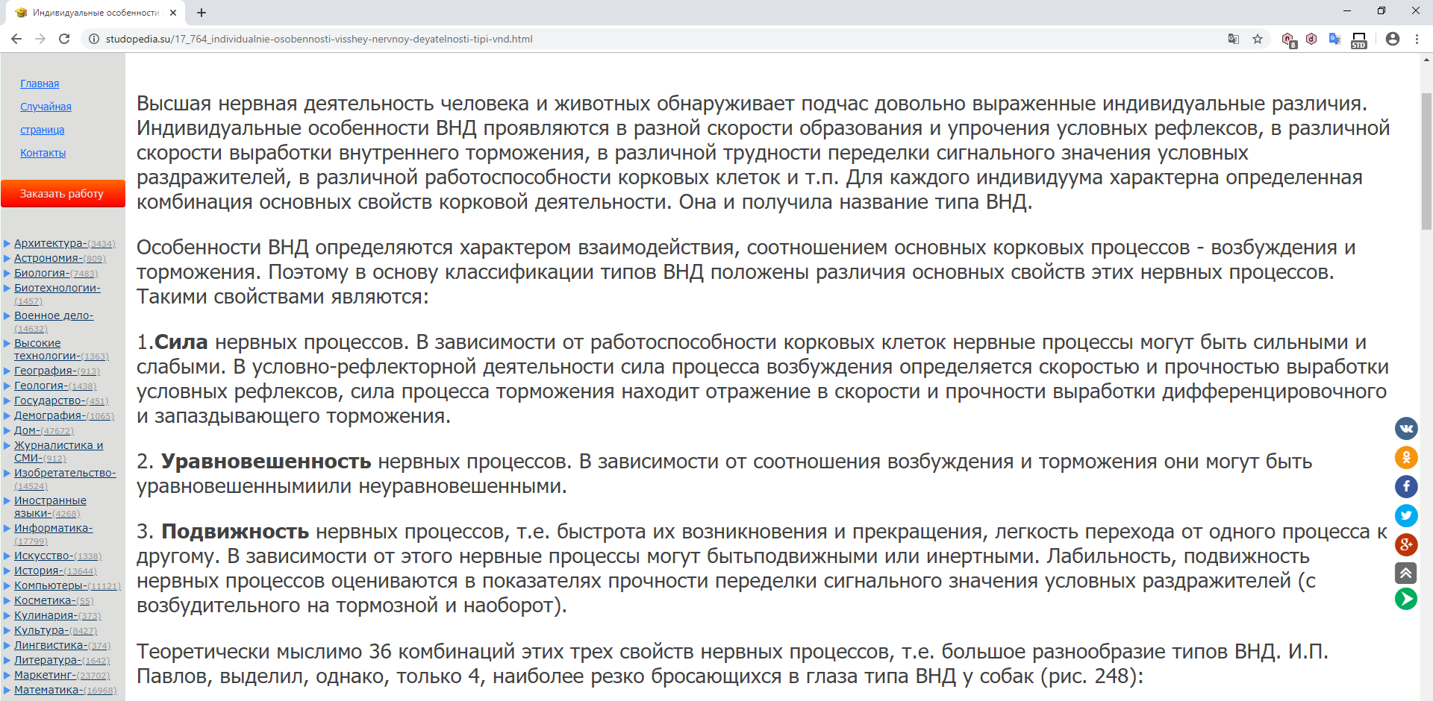Screen dimensions: 1433x701
Task: Bookmark this page with the star icon
Action: [x=1258, y=39]
